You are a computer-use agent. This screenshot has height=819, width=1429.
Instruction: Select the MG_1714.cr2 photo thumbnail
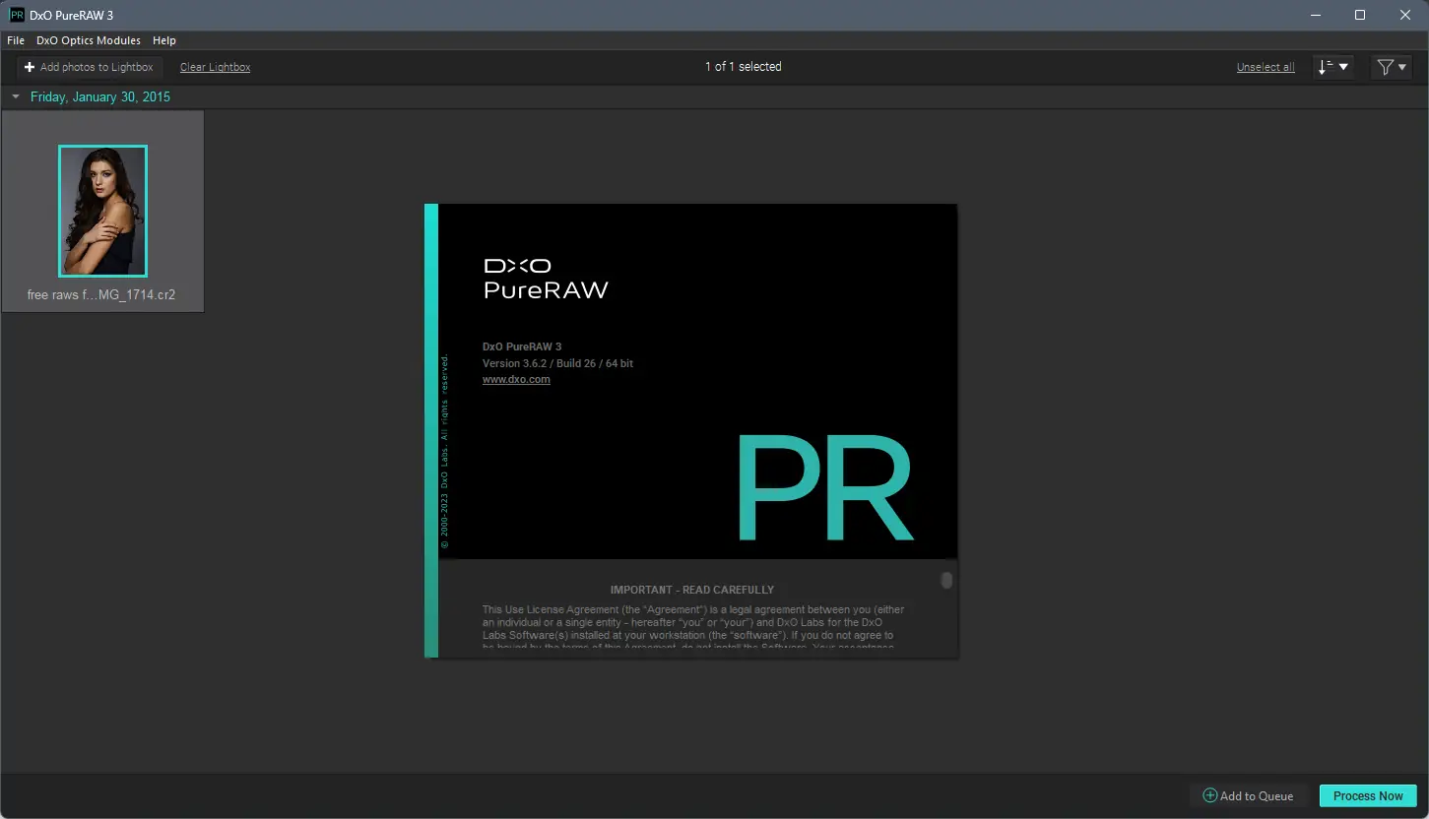[102, 211]
